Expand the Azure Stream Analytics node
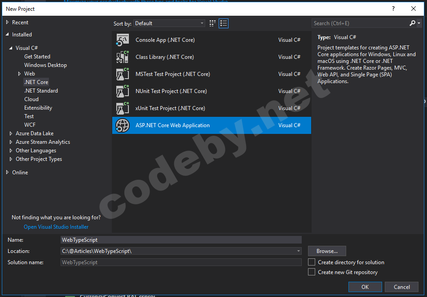 (11, 142)
